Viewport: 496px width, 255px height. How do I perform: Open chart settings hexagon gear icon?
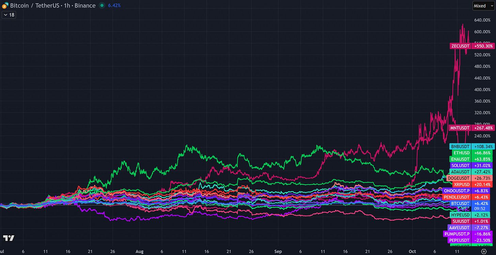[x=484, y=251]
